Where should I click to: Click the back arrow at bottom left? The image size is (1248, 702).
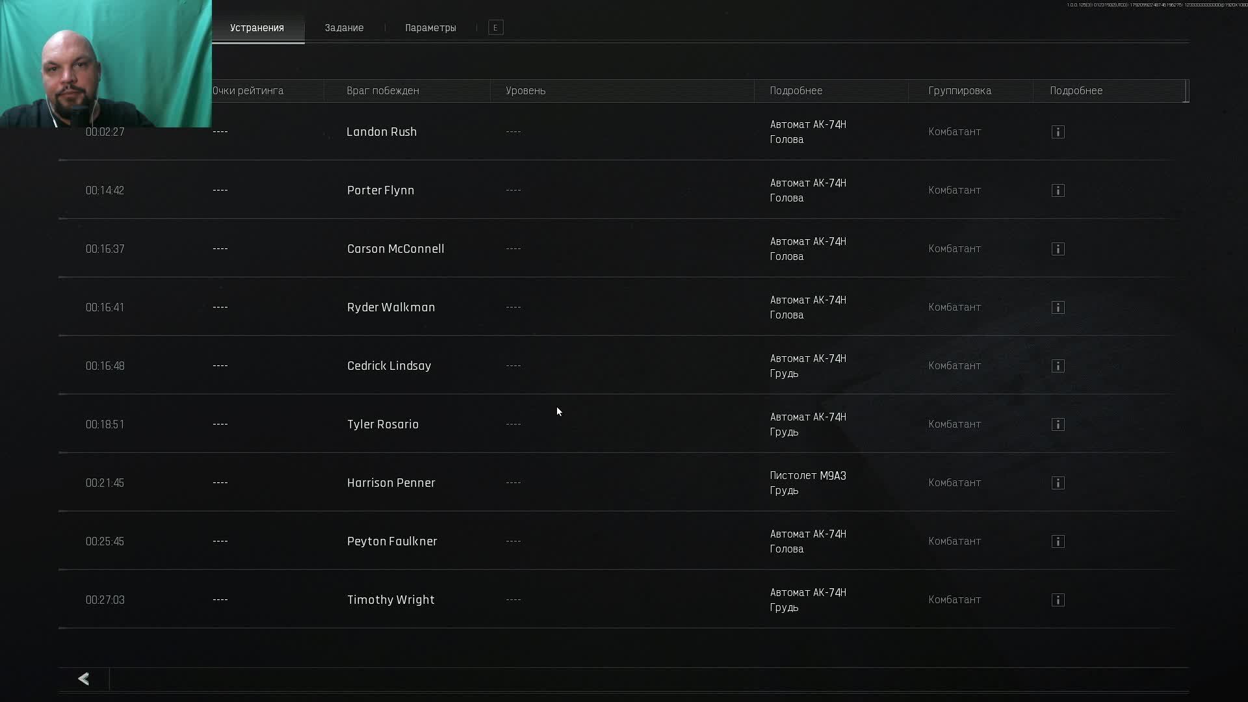[84, 679]
